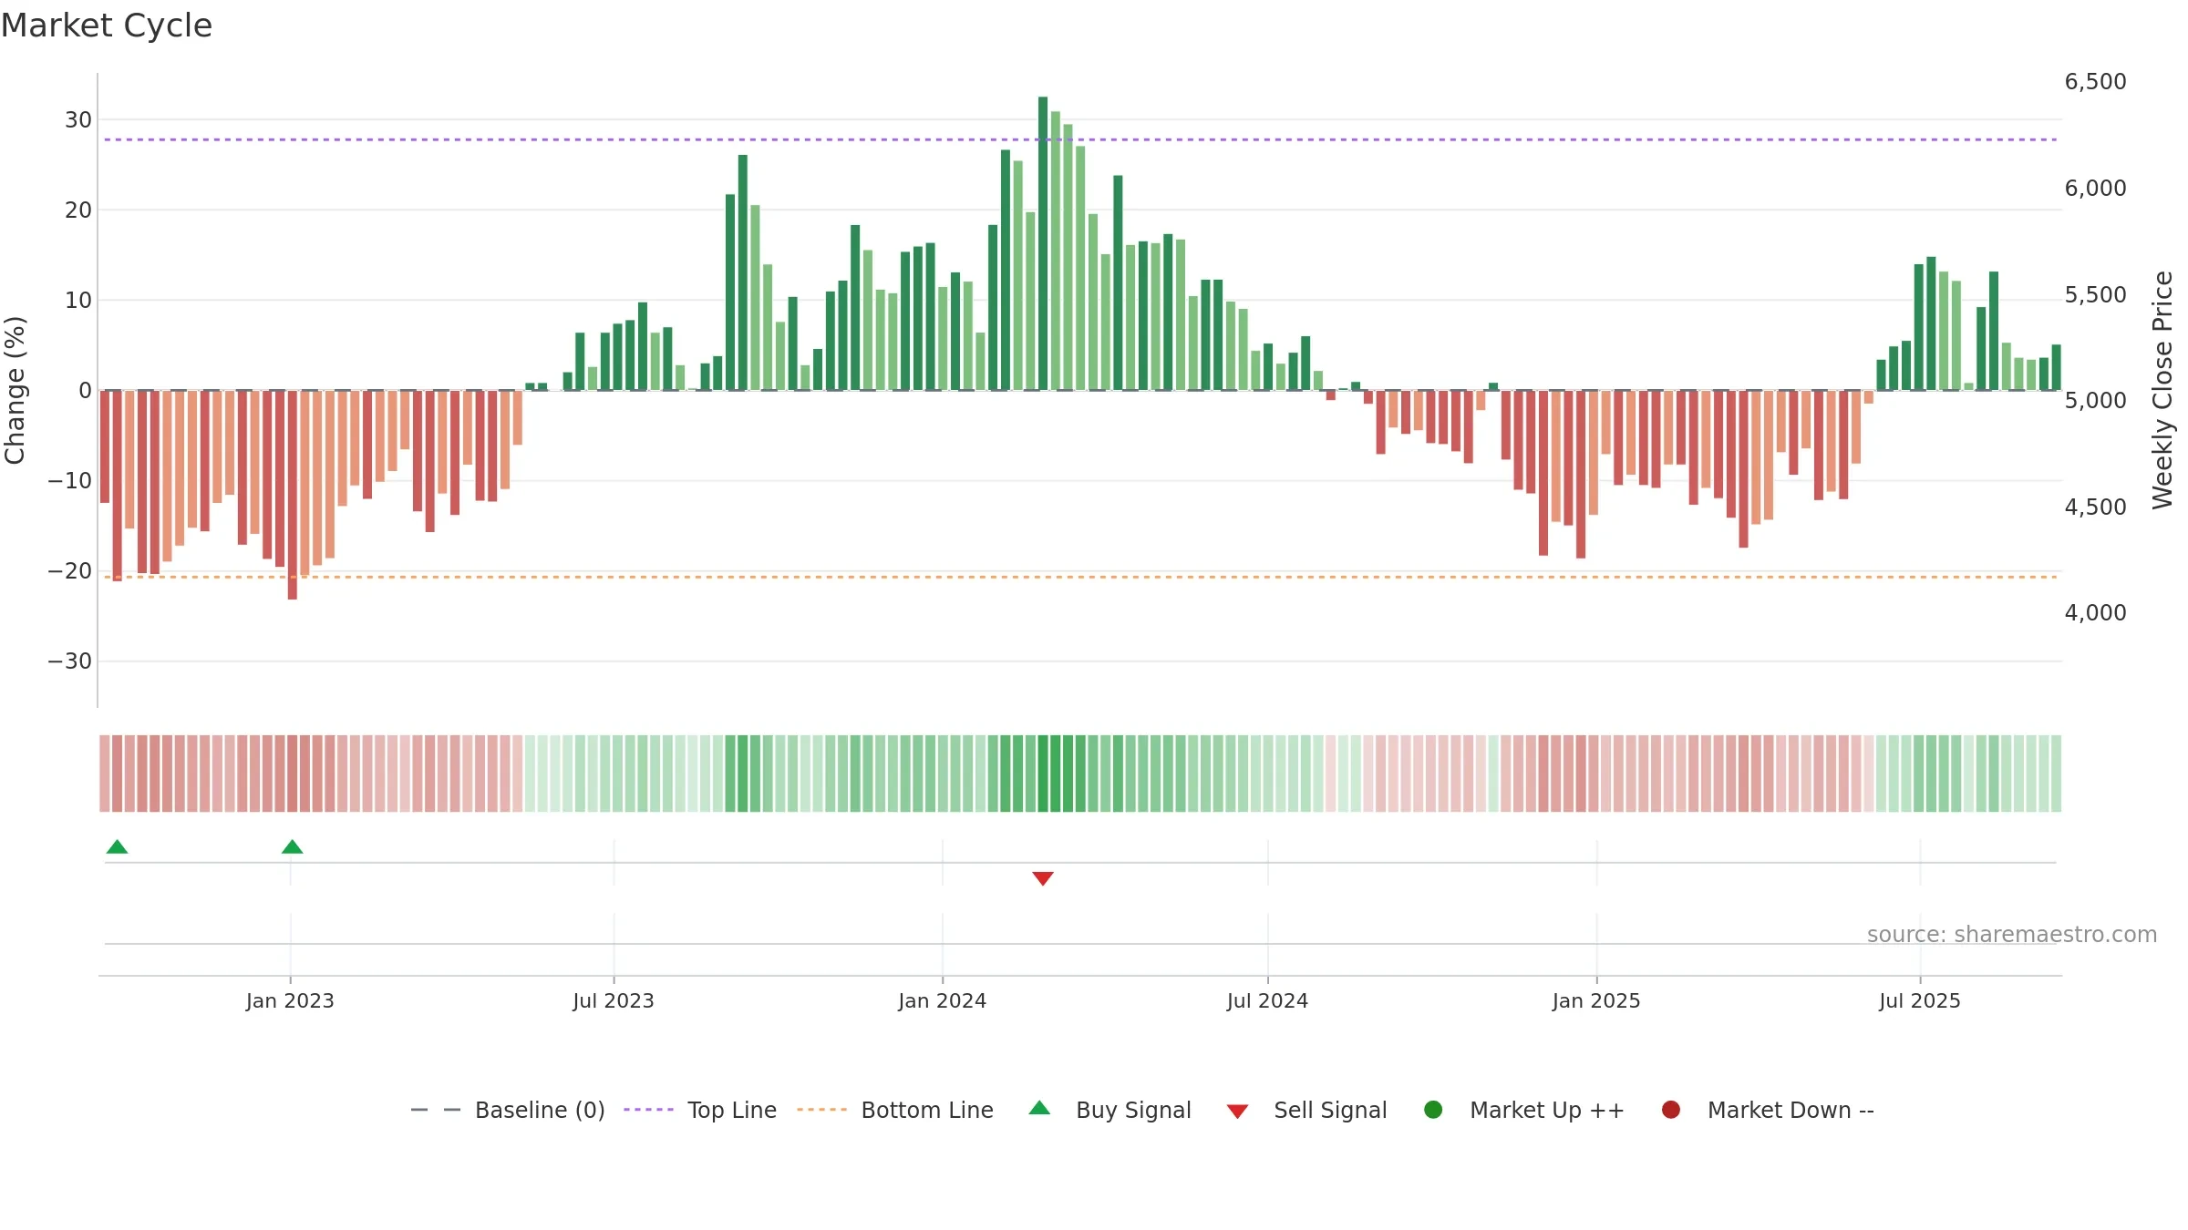Toggle the Market Down -- legend entry

coord(1768,1110)
